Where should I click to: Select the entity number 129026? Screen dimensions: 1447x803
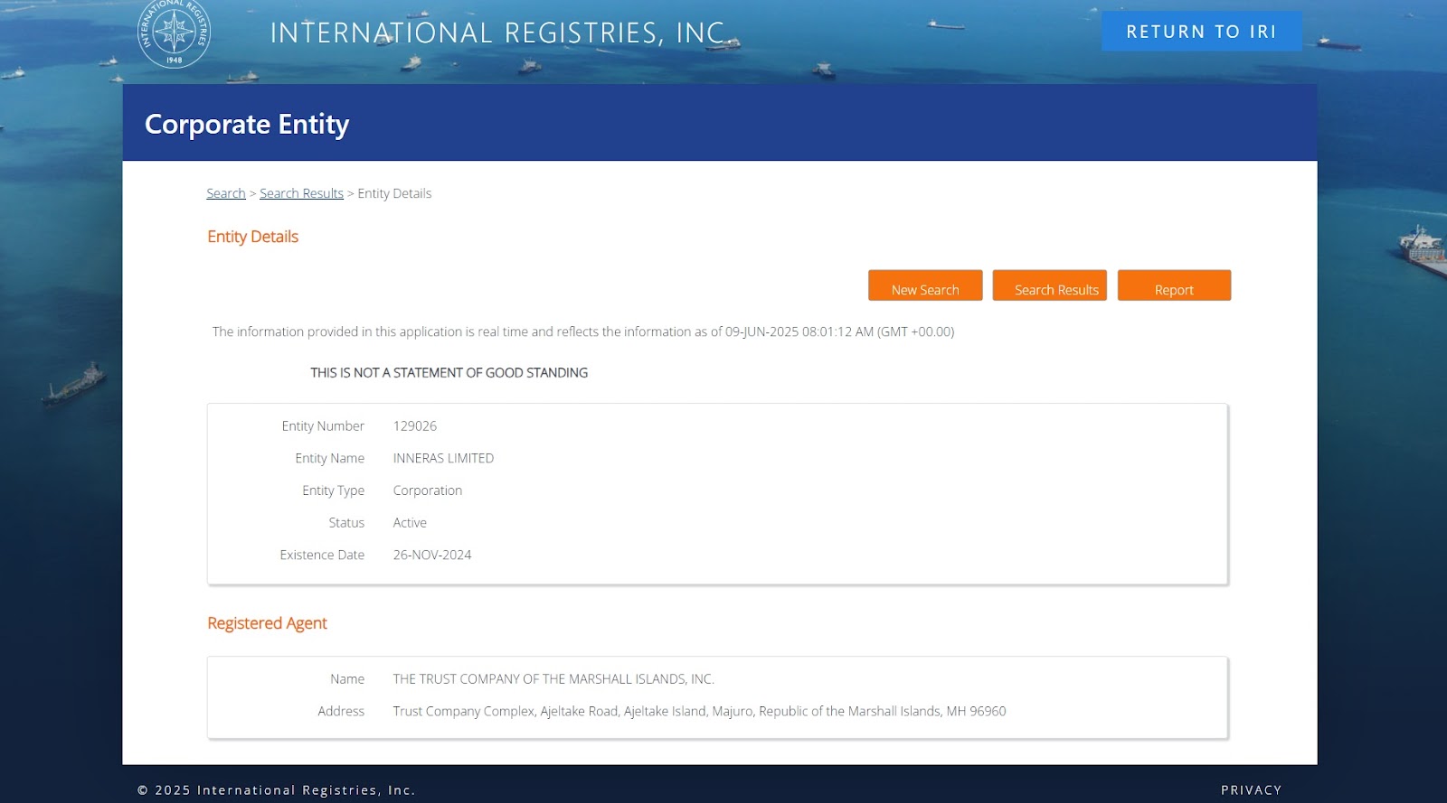pyautogui.click(x=415, y=426)
